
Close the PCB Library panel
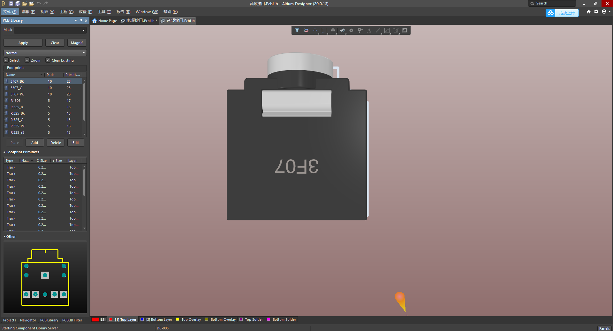point(86,20)
